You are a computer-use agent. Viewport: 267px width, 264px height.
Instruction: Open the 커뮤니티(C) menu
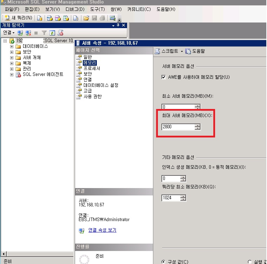pyautogui.click(x=139, y=9)
